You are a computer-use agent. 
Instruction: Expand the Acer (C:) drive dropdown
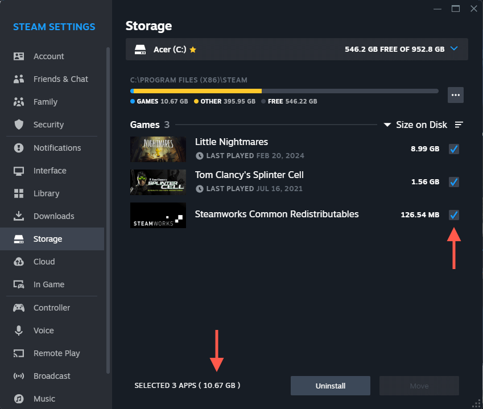[454, 49]
